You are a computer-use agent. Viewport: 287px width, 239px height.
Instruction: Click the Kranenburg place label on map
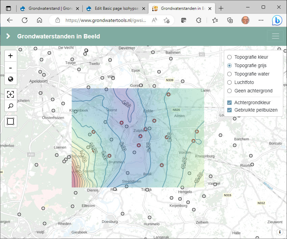pos(205,156)
